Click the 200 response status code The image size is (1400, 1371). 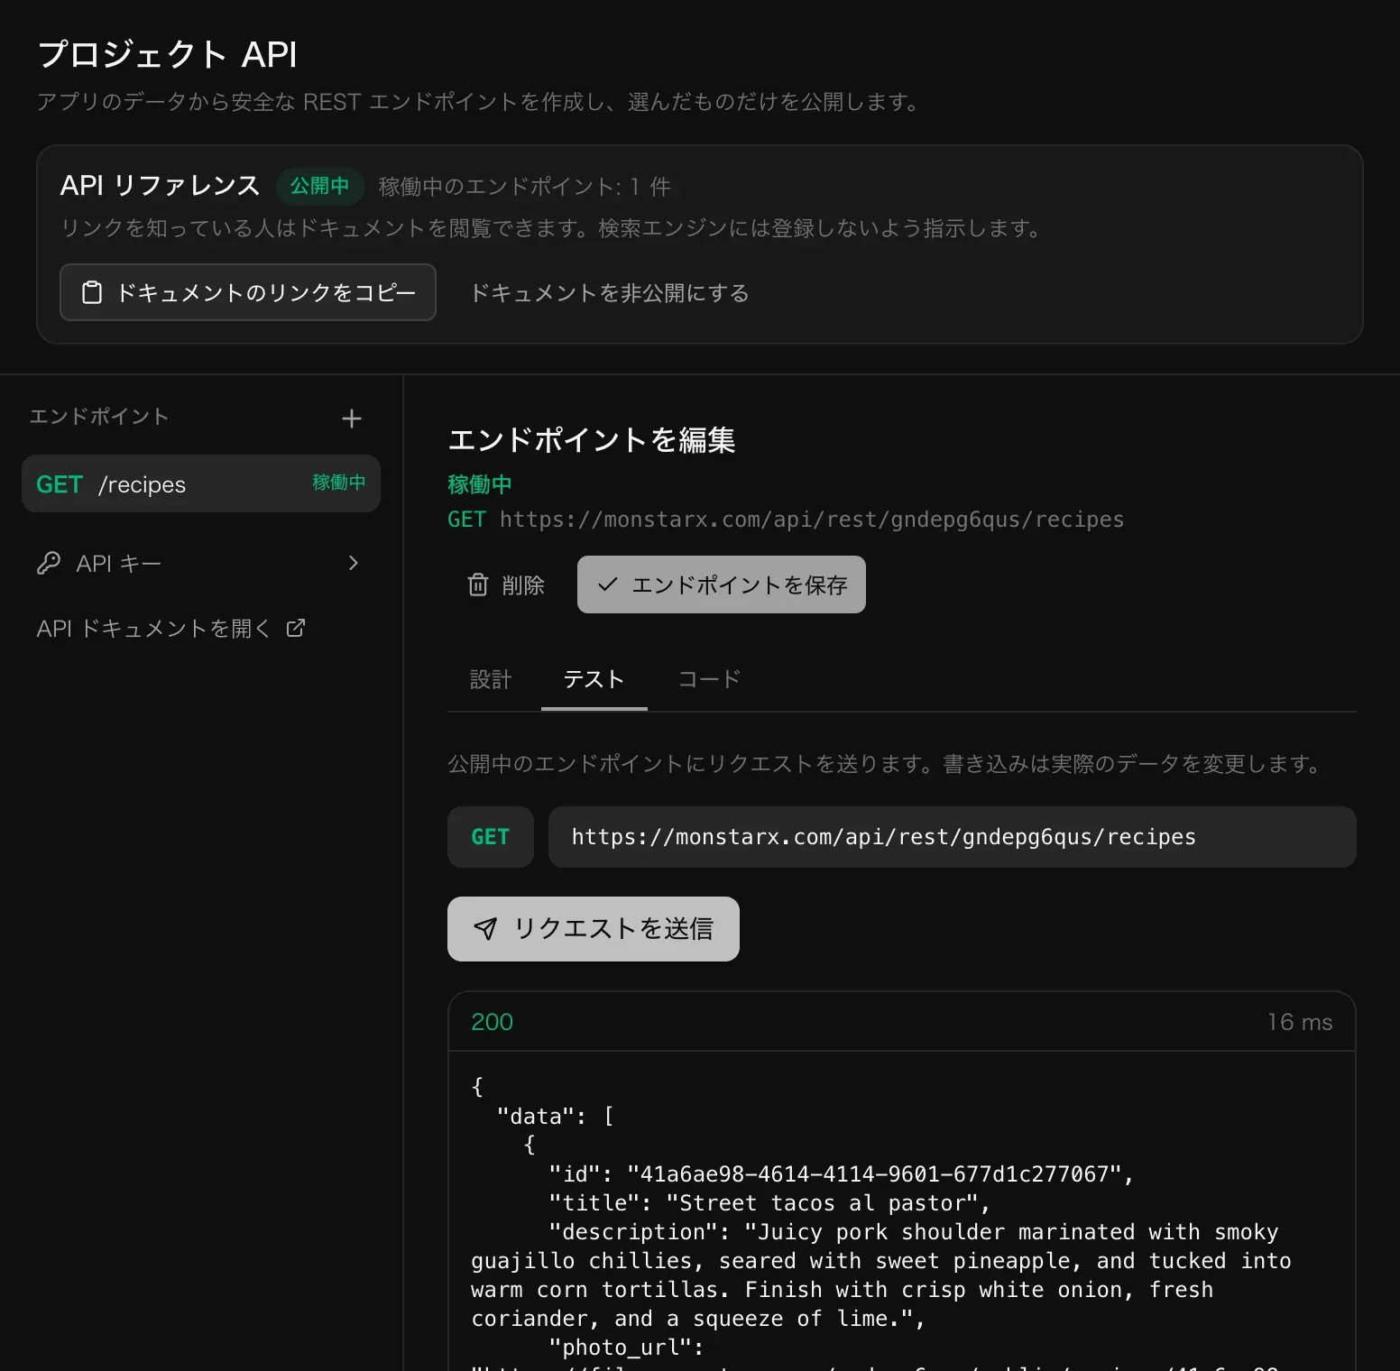[x=493, y=1022]
